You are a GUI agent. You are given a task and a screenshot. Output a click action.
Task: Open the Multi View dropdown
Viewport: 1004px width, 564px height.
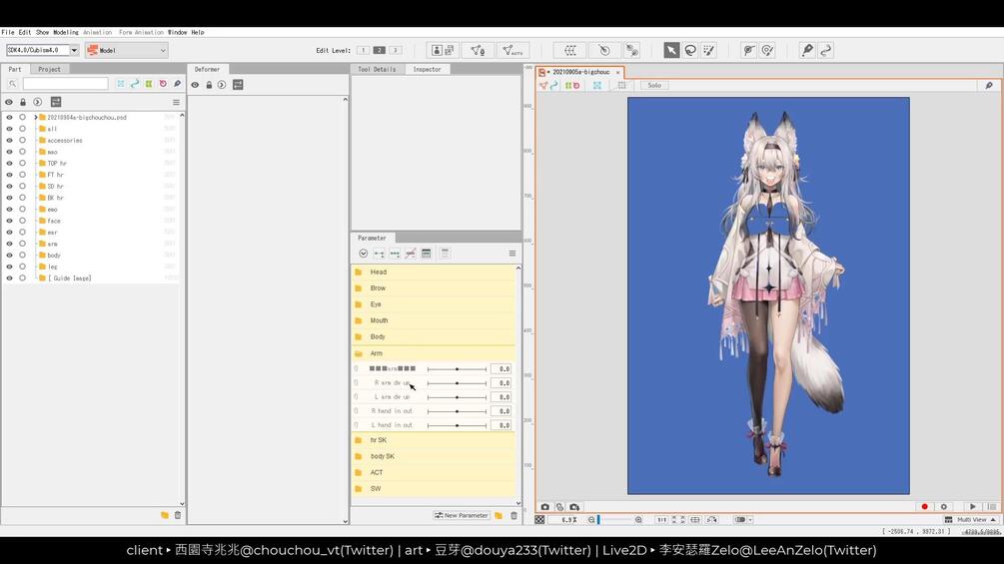(x=971, y=520)
